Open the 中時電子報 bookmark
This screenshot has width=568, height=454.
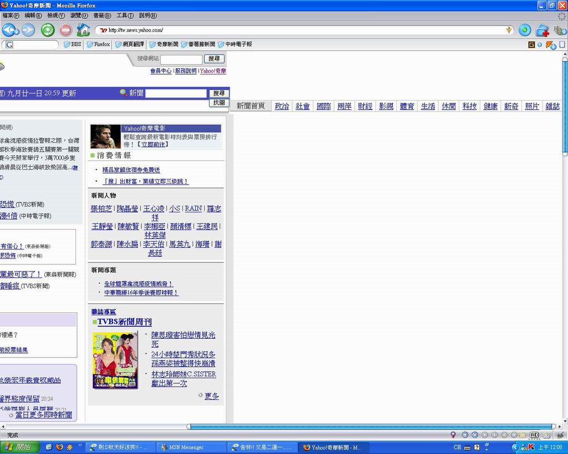coord(235,44)
